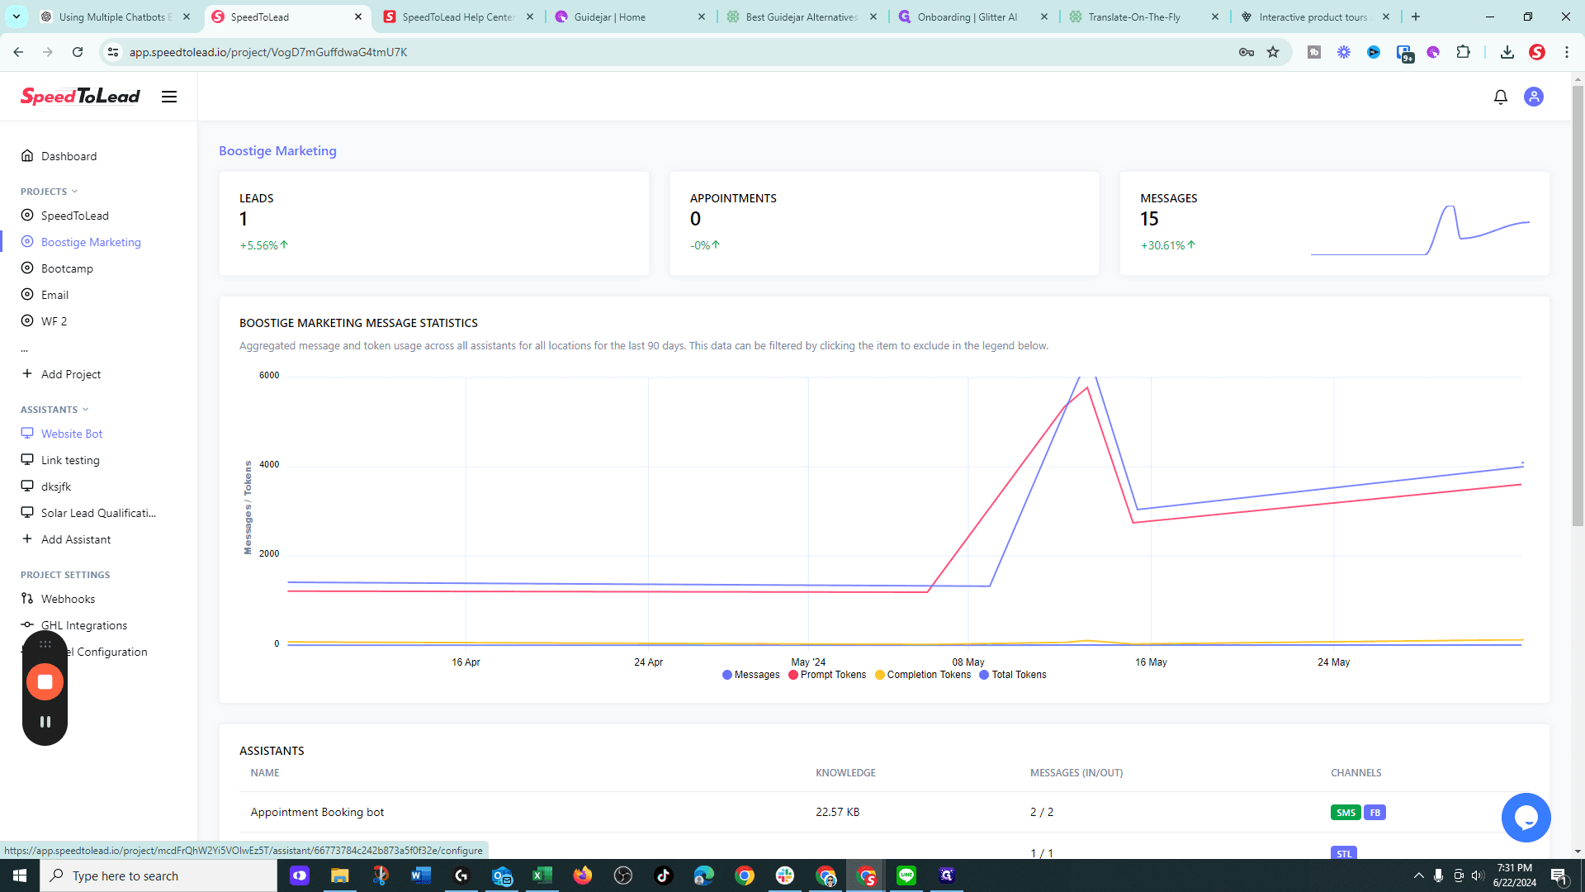Open GHL Integrations settings
The width and height of the screenshot is (1585, 892).
[x=84, y=625]
